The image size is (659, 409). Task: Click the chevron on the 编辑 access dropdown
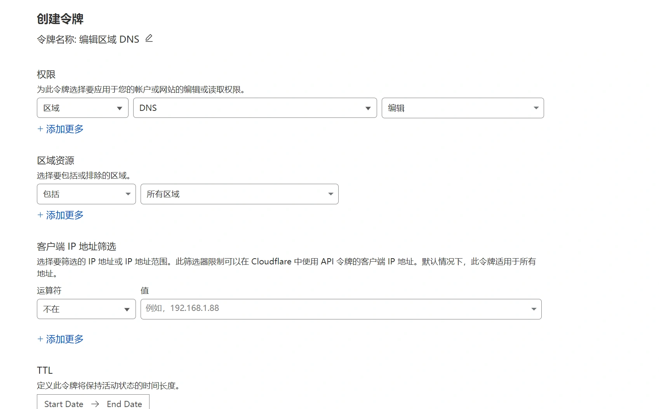[536, 108]
